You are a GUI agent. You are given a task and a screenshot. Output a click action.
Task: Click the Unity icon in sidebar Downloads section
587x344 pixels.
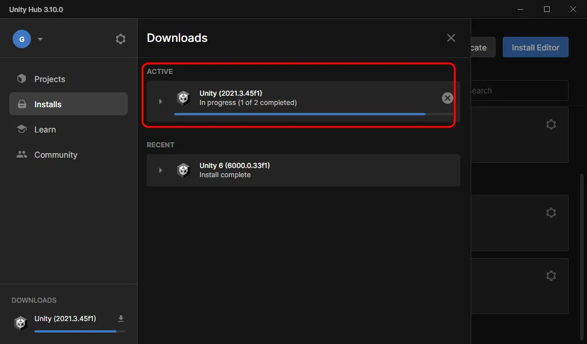[x=21, y=323]
